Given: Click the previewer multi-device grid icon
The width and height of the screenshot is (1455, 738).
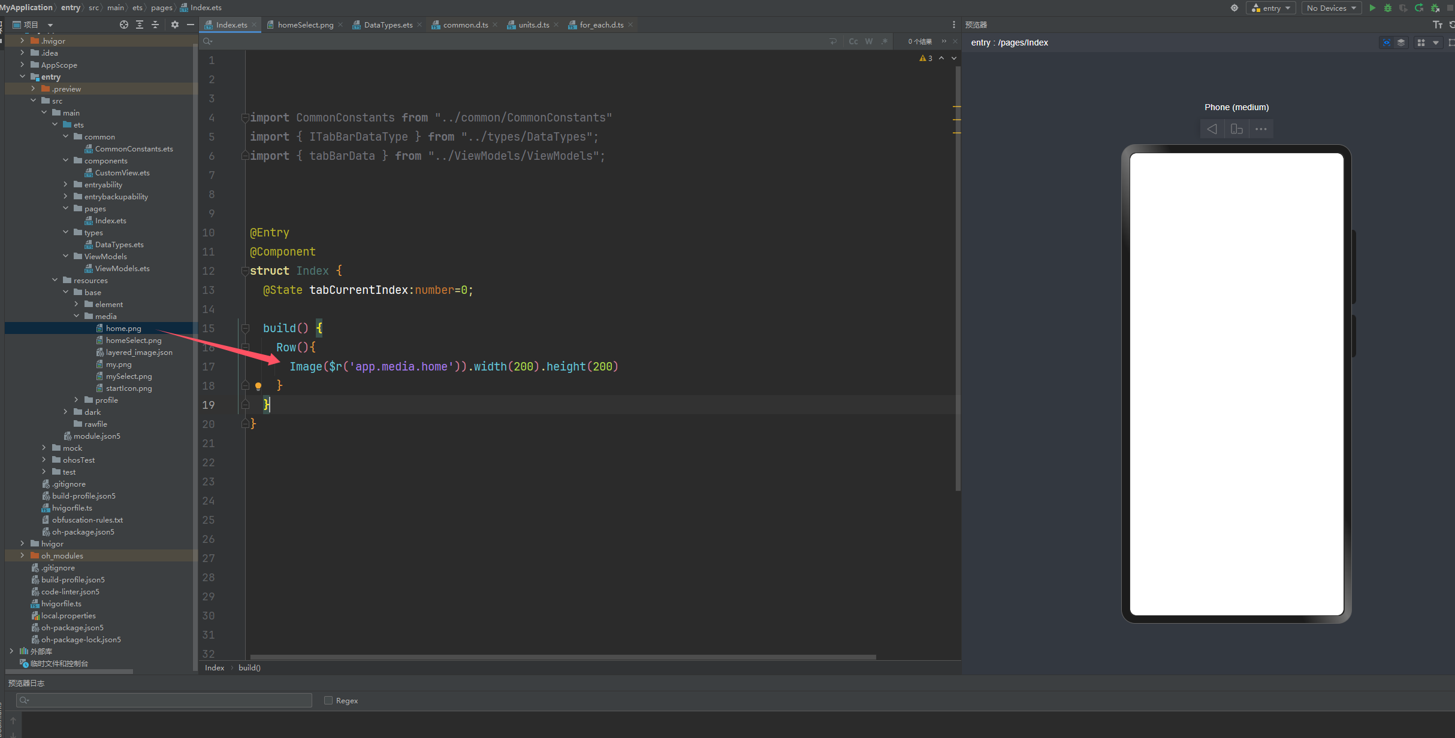Looking at the screenshot, I should tap(1421, 42).
